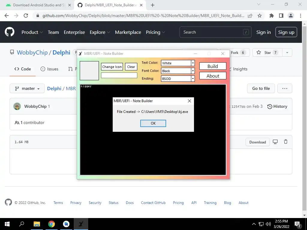307x230 pixels.
Task: Expand the Font Color dropdown
Action: click(193, 71)
